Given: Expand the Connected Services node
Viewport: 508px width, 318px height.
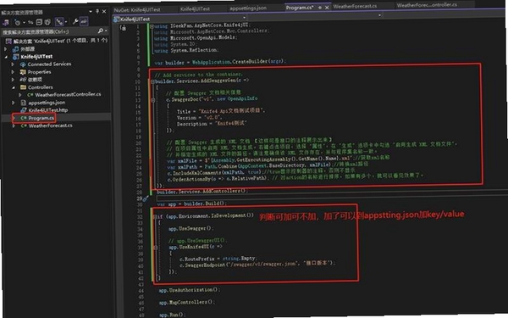Looking at the screenshot, I should 13,64.
